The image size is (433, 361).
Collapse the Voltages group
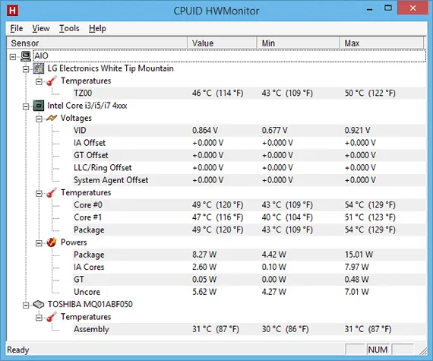point(39,119)
